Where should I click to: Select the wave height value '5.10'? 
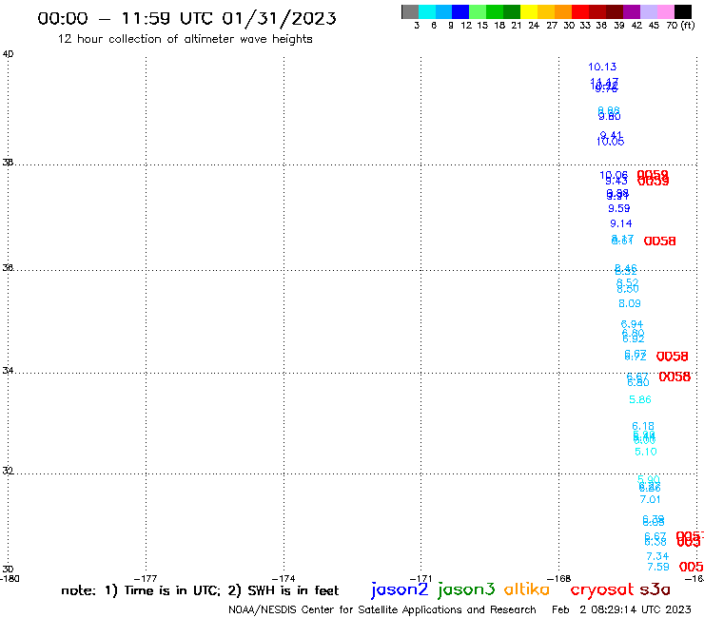(646, 452)
